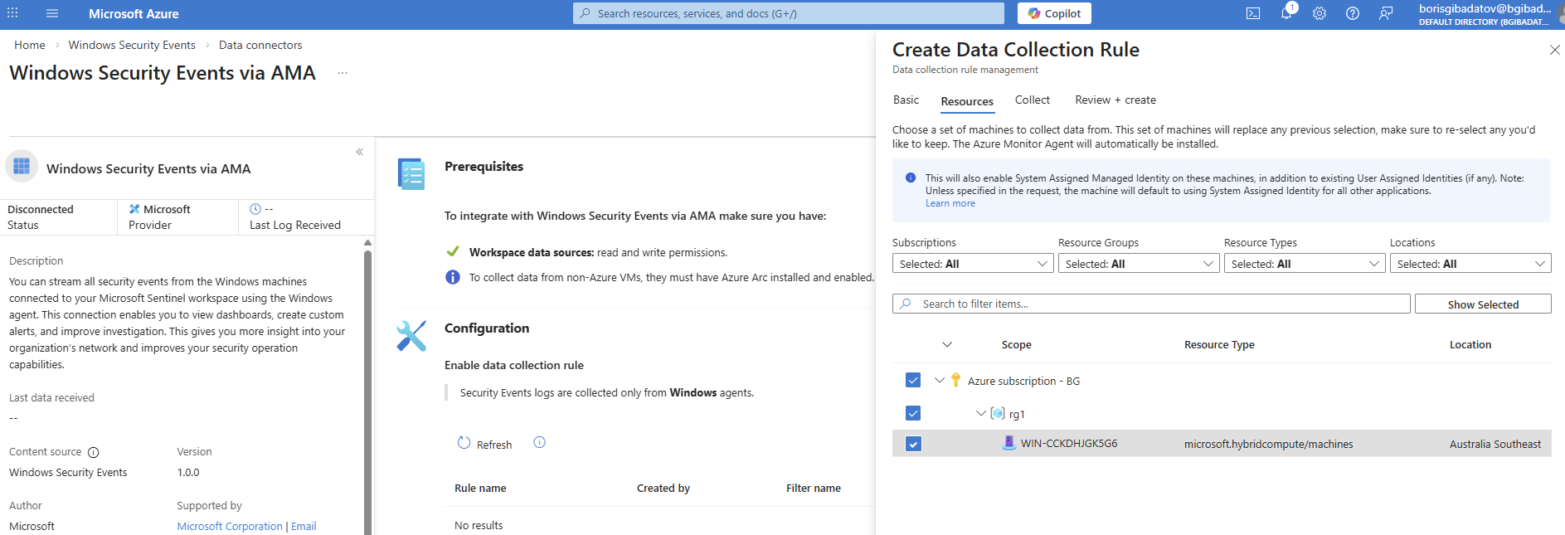Expand the Locations filter dropdown

[1470, 264]
